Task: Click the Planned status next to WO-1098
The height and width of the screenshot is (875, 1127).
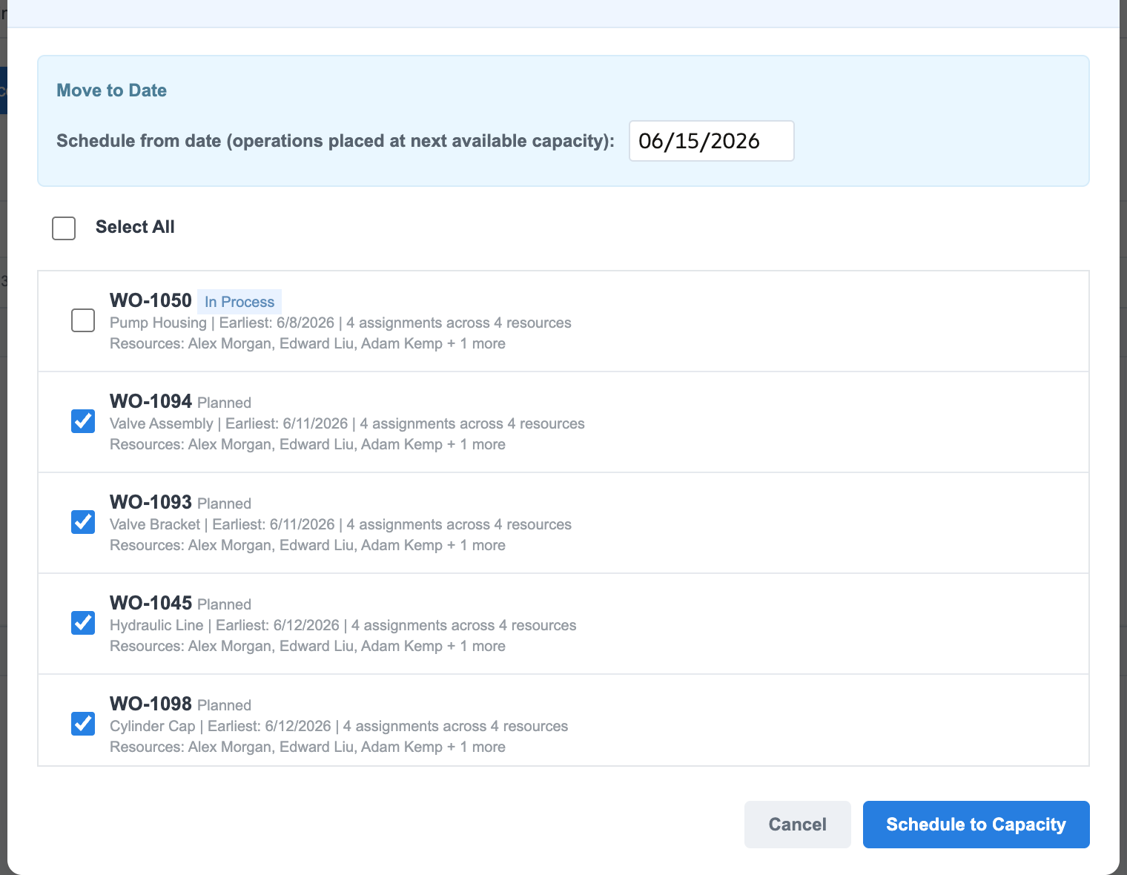Action: 224,705
